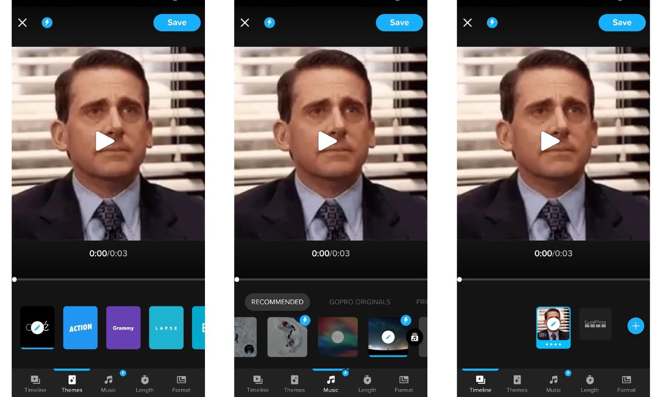Tap the lightning Quik auto-edit icon near top
Viewport: 662px width, 397px height.
[x=47, y=22]
